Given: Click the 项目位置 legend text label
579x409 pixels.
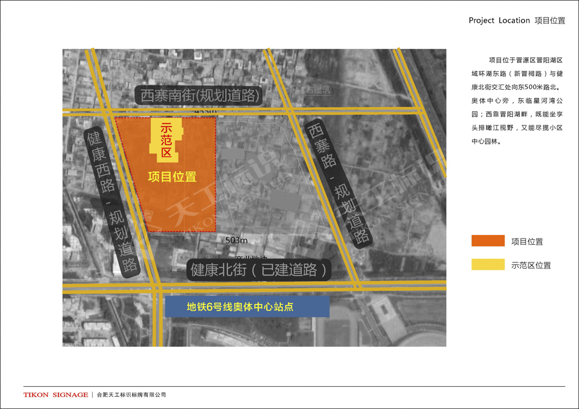Looking at the screenshot, I should tap(527, 241).
